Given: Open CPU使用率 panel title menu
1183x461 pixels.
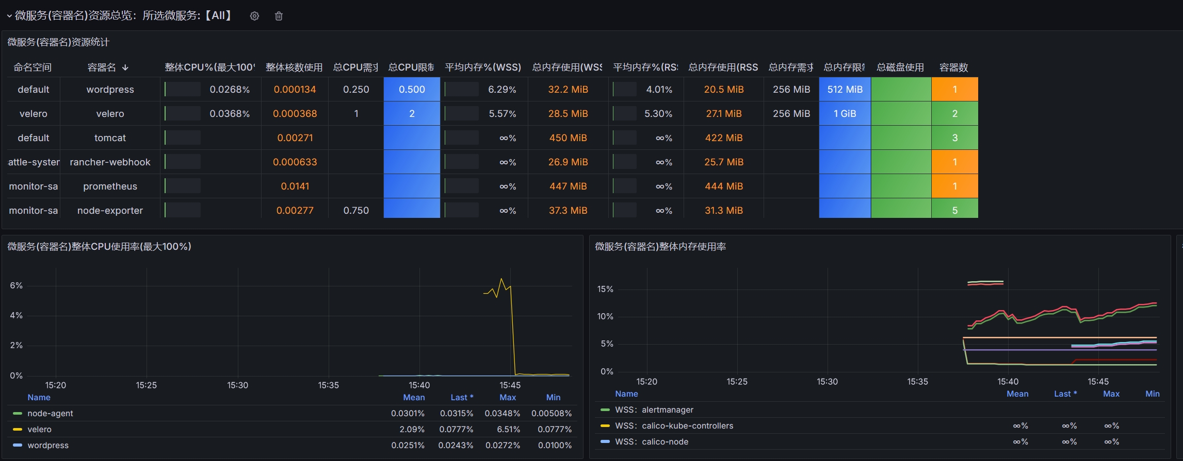Looking at the screenshot, I should (x=99, y=247).
